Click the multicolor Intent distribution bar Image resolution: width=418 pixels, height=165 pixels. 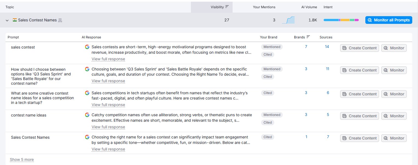point(341,20)
